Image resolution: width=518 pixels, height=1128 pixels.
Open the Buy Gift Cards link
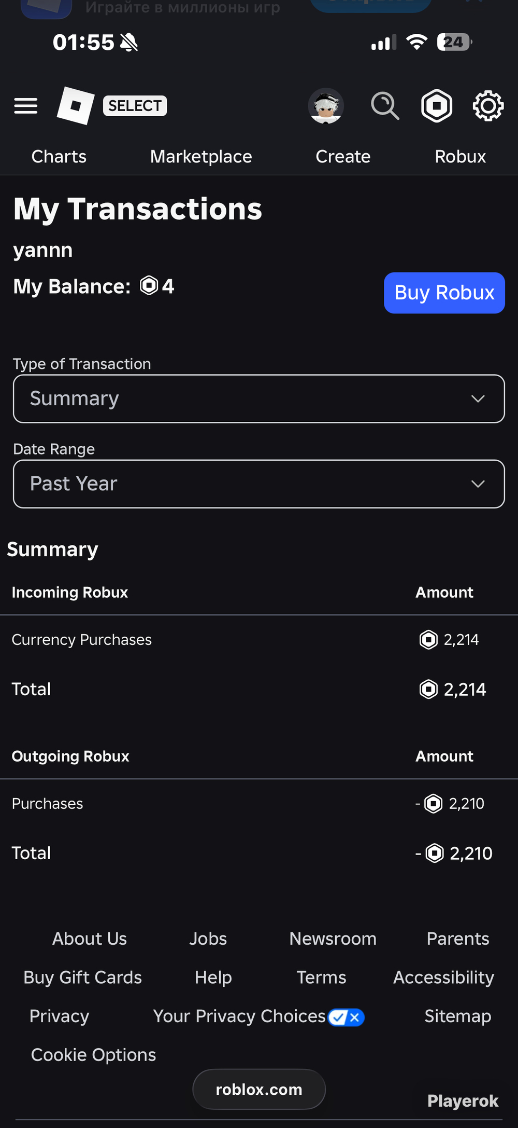pyautogui.click(x=83, y=978)
